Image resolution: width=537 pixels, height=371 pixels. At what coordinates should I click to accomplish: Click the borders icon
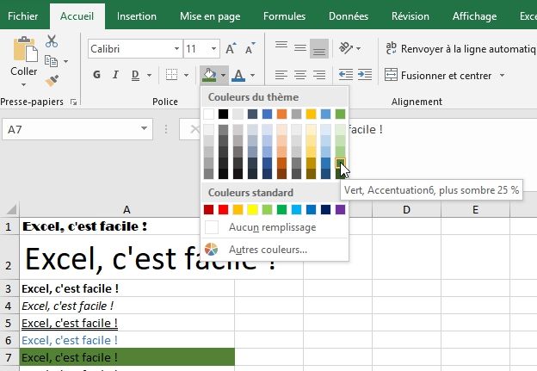point(171,75)
